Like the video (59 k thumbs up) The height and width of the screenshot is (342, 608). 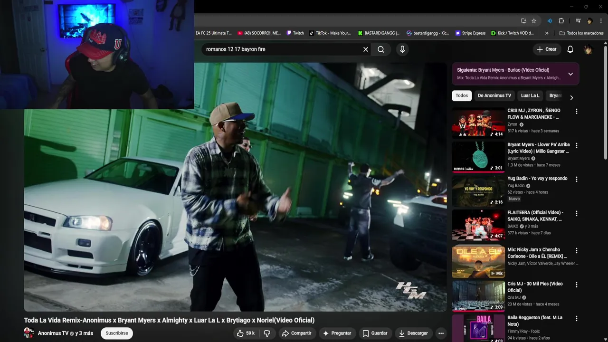tap(246, 333)
